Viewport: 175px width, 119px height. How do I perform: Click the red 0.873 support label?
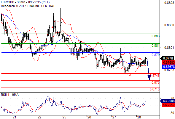156,82
